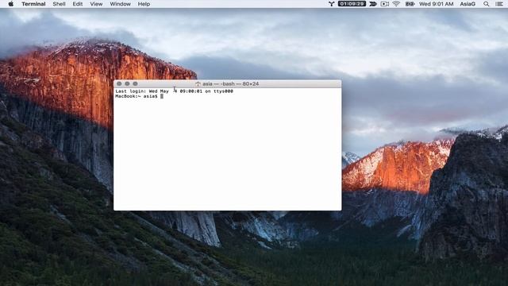The height and width of the screenshot is (286, 508).
Task: Click the home folder icon in Terminal title
Action: (x=198, y=84)
